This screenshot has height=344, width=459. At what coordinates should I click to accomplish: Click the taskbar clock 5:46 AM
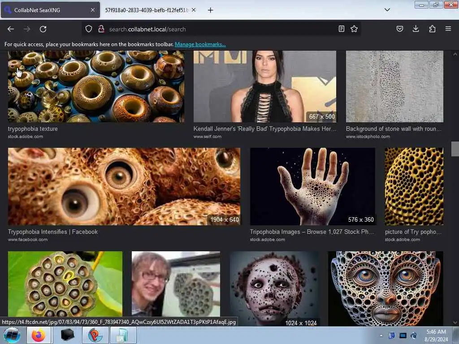[x=436, y=335]
